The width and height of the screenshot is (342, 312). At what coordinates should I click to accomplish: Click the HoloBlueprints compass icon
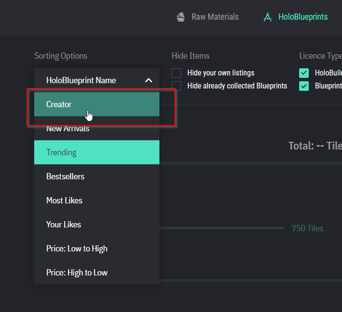(267, 17)
